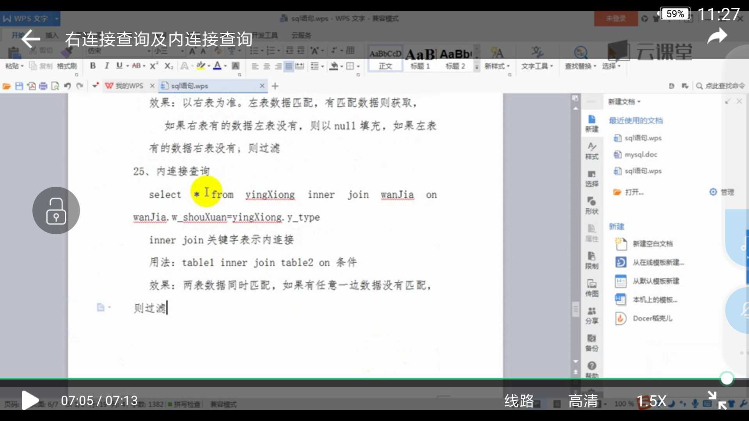Click the 传图 sidebar icon
Viewport: 749px width, 421px height.
(591, 288)
